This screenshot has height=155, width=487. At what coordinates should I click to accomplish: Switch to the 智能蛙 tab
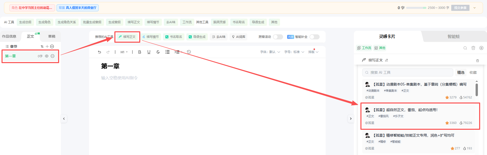pos(454,36)
